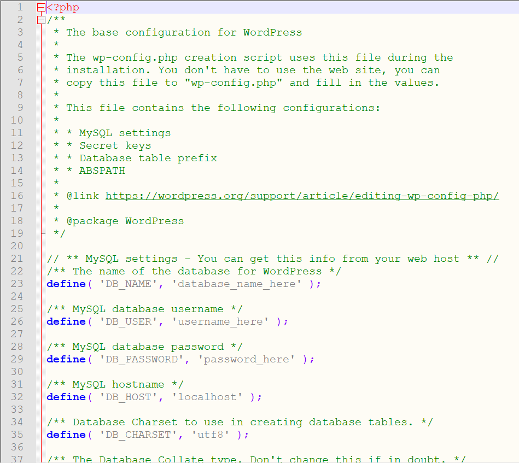Click the 'localhost' string value
The height and width of the screenshot is (463, 519).
click(x=207, y=397)
